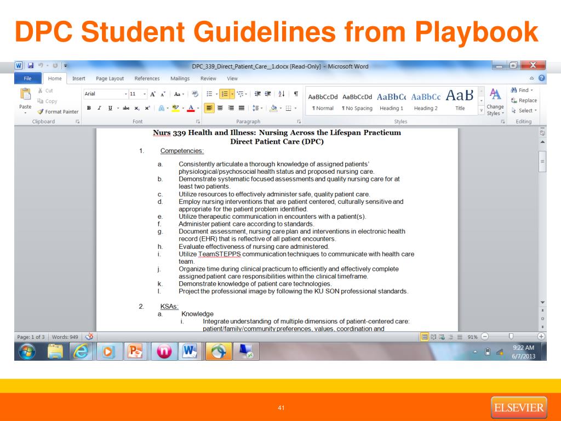The image size is (561, 421).
Task: Switch to Web Layout view
Action: 442,337
